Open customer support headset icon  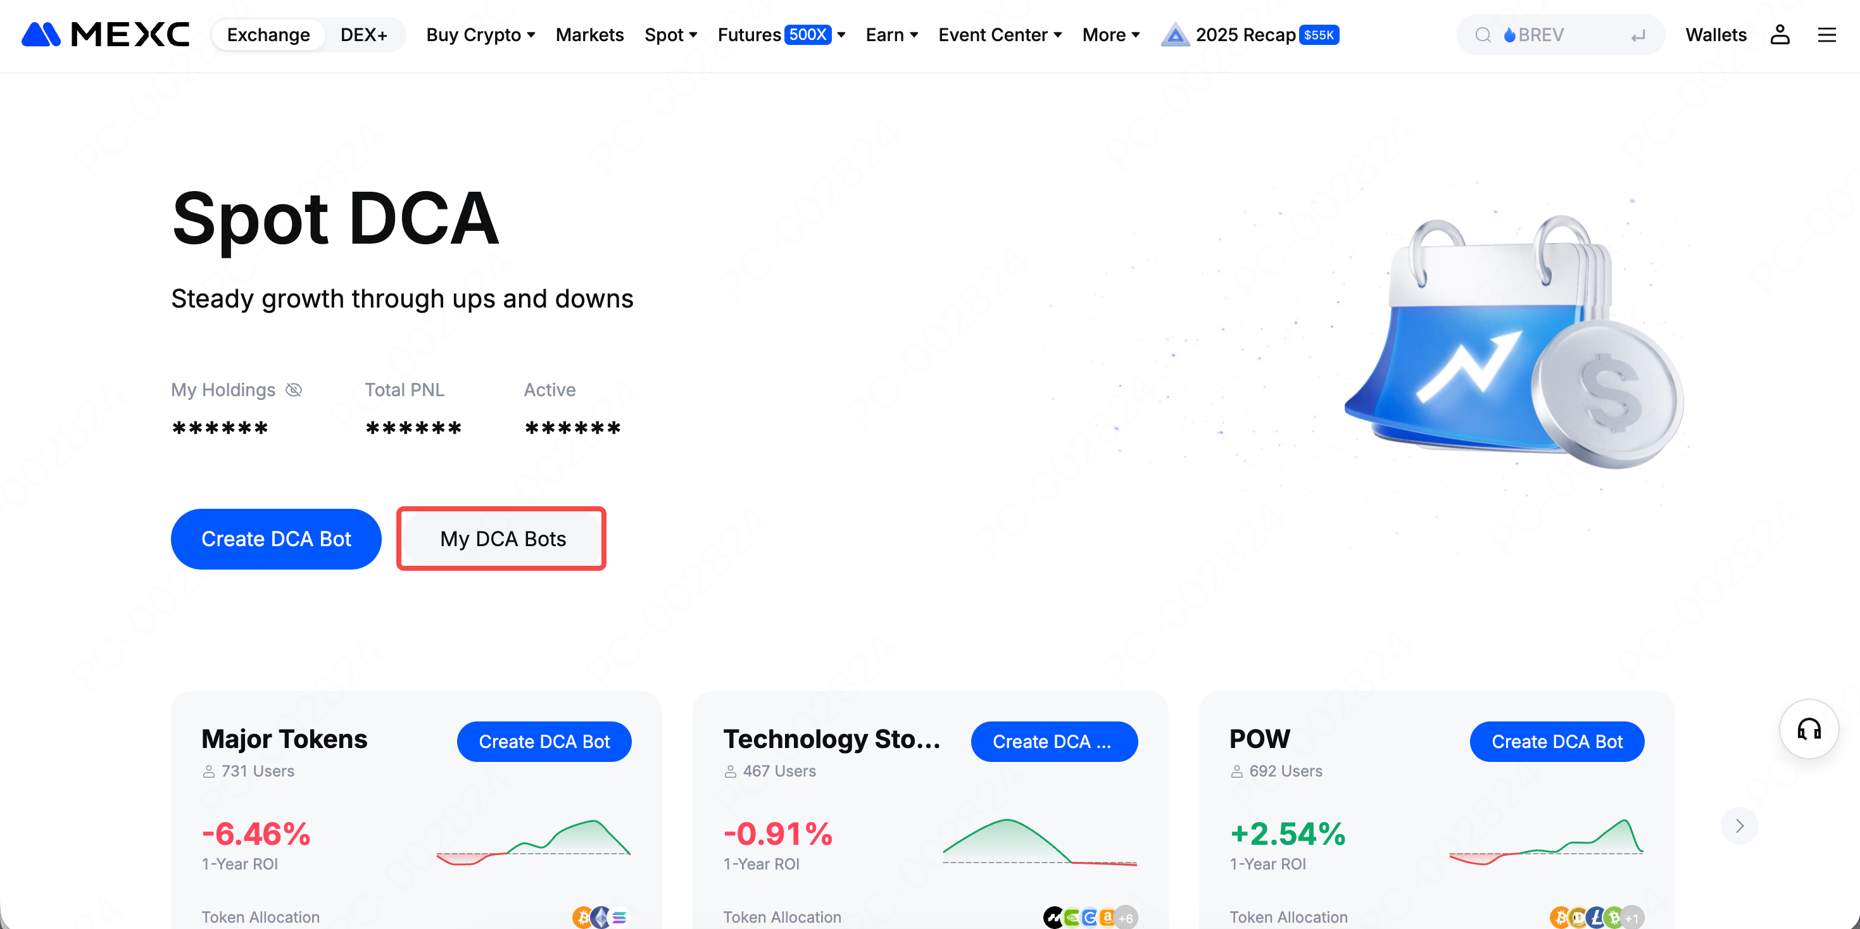pos(1808,729)
